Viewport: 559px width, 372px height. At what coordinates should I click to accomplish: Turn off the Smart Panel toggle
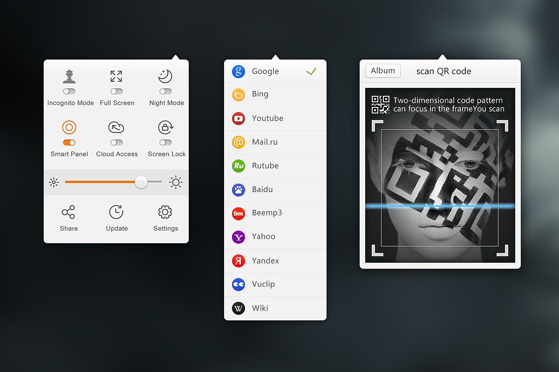pyautogui.click(x=69, y=143)
